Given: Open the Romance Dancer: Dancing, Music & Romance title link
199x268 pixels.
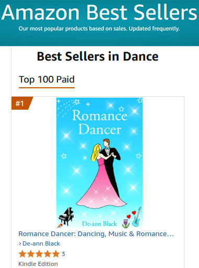Looking at the screenshot, I should click(x=96, y=234).
